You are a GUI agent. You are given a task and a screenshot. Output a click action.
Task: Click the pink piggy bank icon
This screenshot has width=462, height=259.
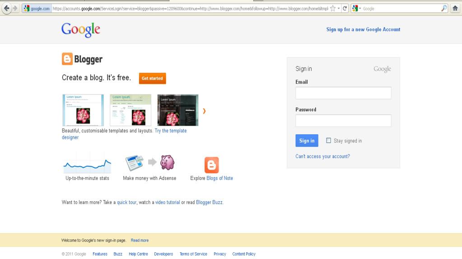168,162
